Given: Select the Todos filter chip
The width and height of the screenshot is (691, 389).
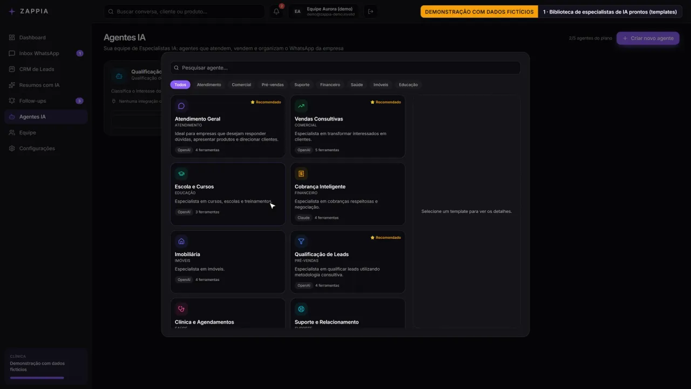Looking at the screenshot, I should [180, 85].
